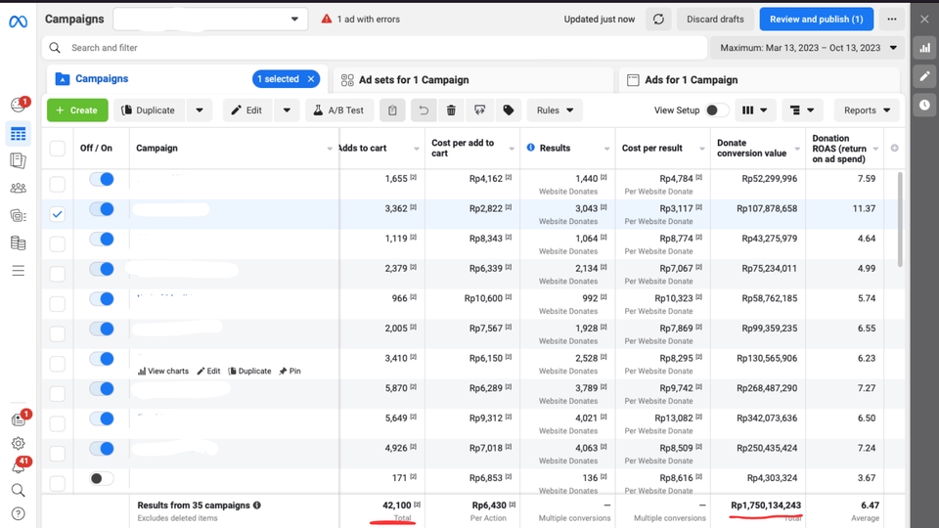Open the ad account selector dropdown
Screen dimensions: 939x528
click(x=210, y=20)
